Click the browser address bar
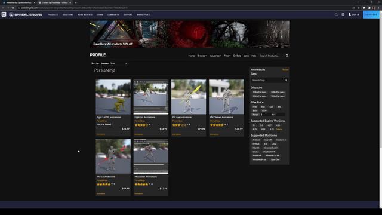382x215 pixels. pyautogui.click(x=185, y=8)
